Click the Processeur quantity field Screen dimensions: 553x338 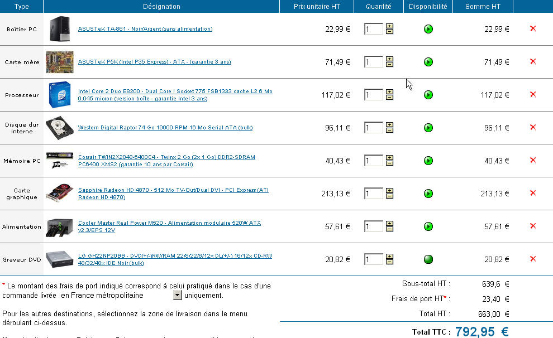[x=374, y=95]
